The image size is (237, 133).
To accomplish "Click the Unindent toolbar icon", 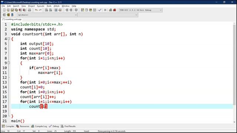I will 67,10.
